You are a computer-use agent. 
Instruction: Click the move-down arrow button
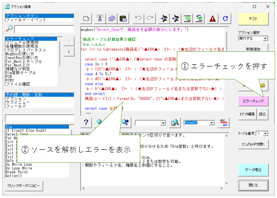[x=69, y=51]
